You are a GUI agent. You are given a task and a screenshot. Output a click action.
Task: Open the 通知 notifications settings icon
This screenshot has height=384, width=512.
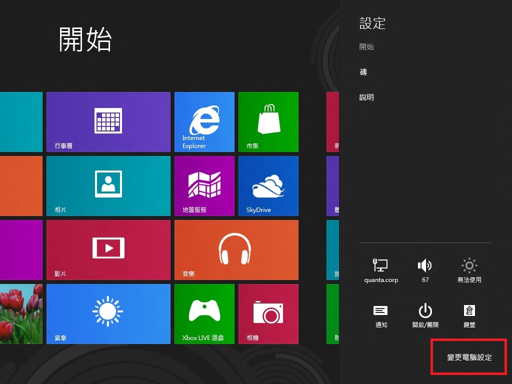380,310
